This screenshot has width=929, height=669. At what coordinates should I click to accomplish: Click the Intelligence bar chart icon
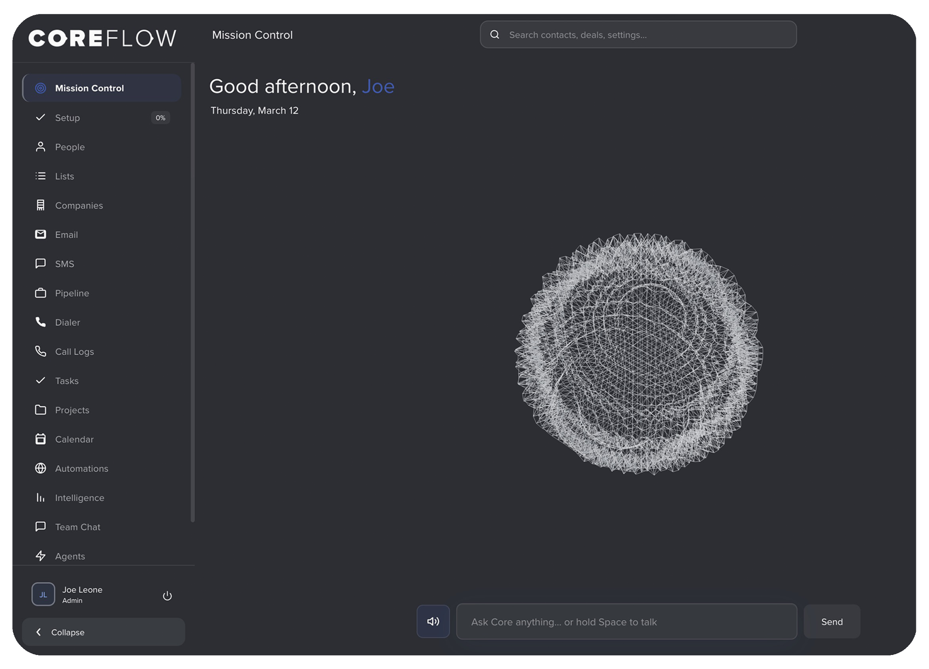tap(40, 498)
